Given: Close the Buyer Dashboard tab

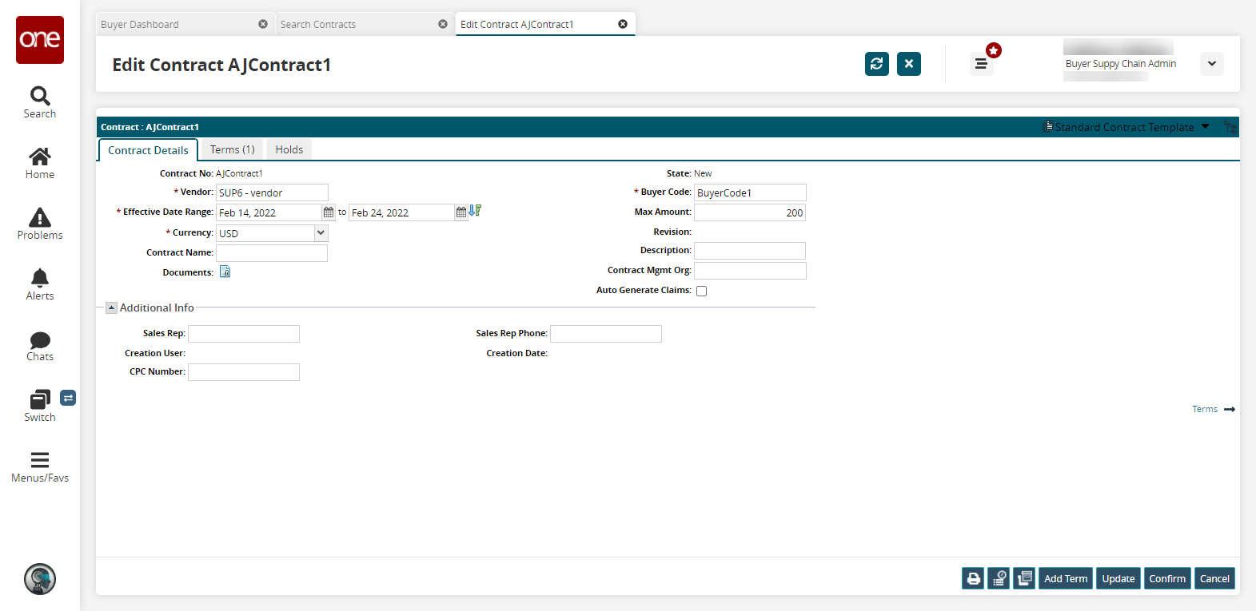Looking at the screenshot, I should pyautogui.click(x=263, y=24).
